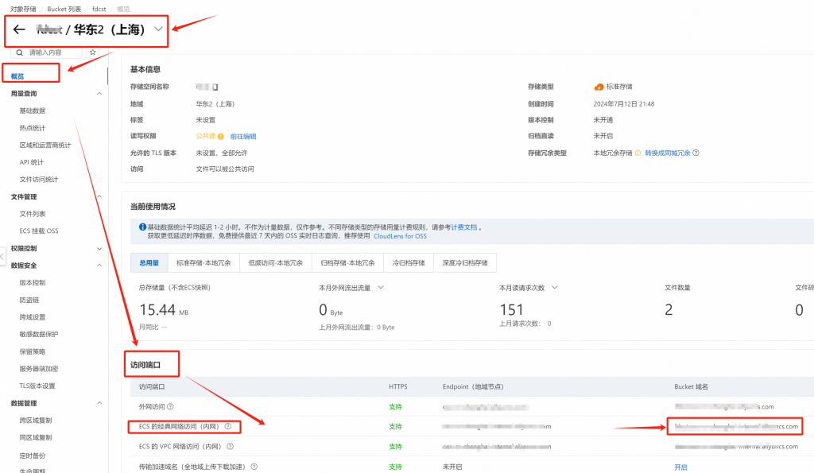Click the star favorite icon beside search
814x473 pixels.
pos(93,52)
